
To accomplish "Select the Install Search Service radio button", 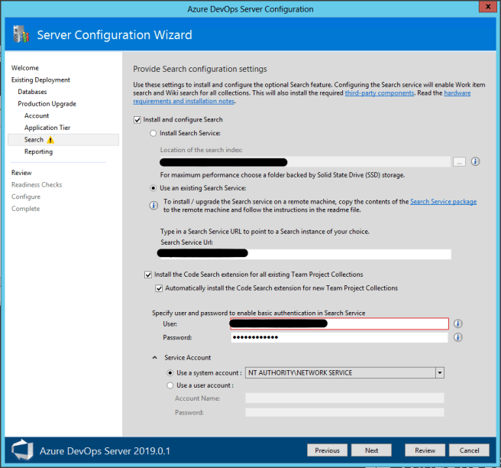I will [x=153, y=134].
